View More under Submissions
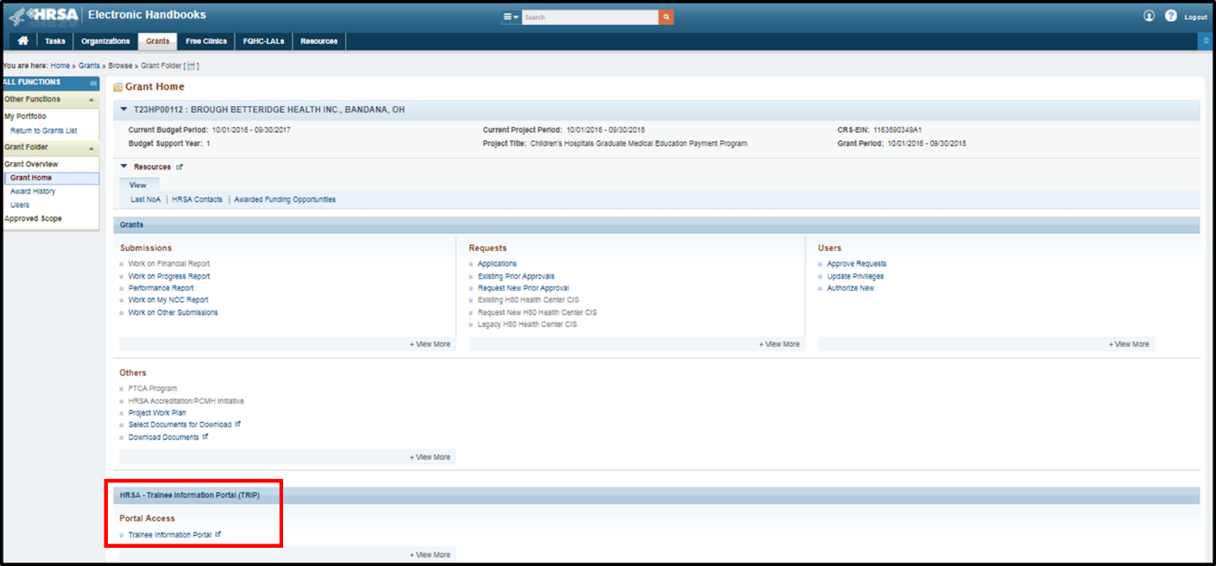1216x566 pixels. [430, 344]
